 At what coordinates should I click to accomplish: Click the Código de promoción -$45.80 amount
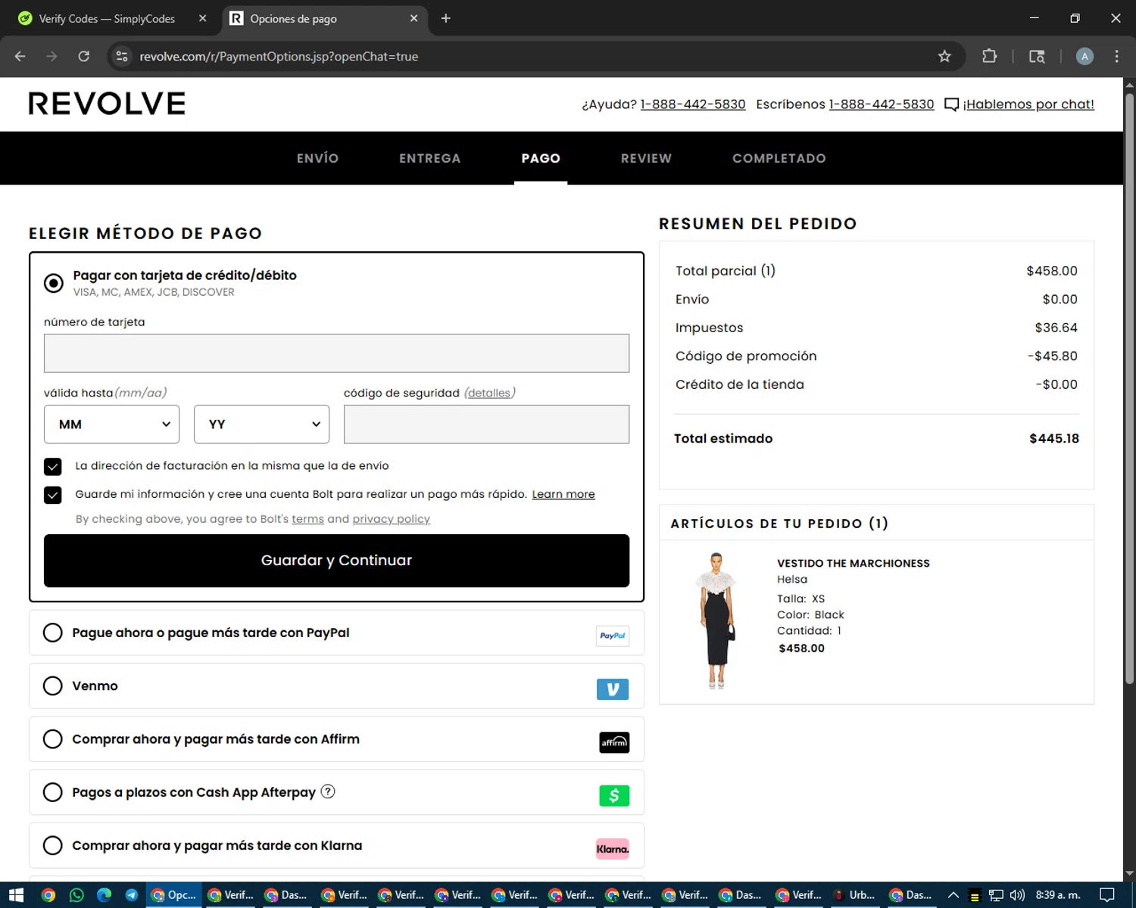(x=1052, y=356)
